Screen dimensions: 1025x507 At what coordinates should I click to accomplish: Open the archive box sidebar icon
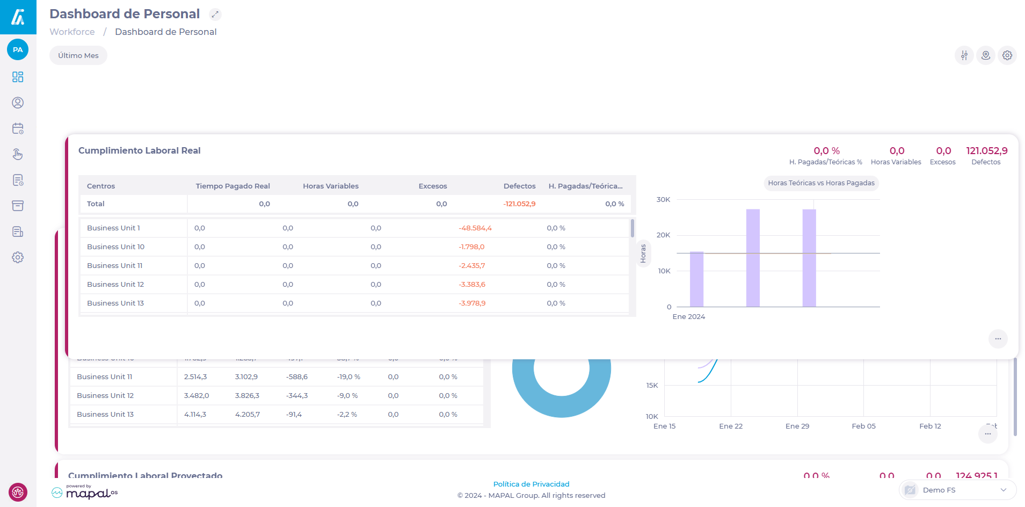[x=18, y=206]
